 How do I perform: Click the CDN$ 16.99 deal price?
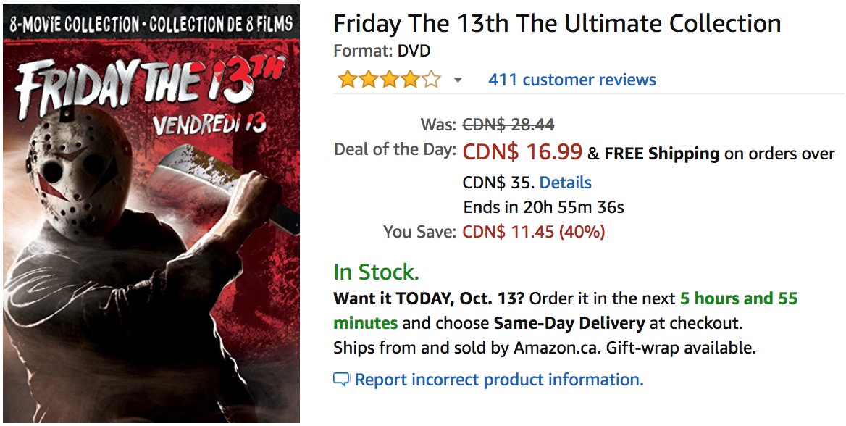point(522,152)
